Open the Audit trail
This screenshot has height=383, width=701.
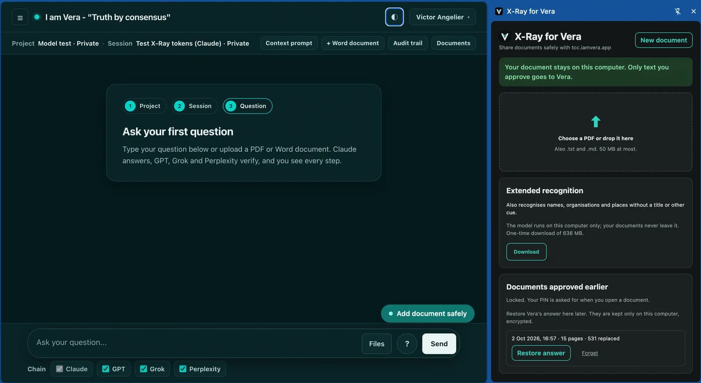click(407, 43)
